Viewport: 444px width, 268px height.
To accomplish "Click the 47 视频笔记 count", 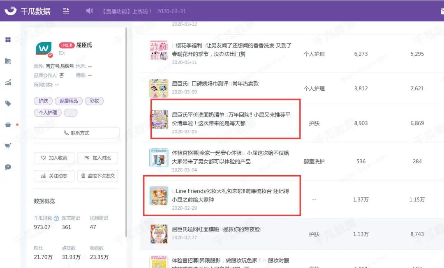I will pos(93,227).
